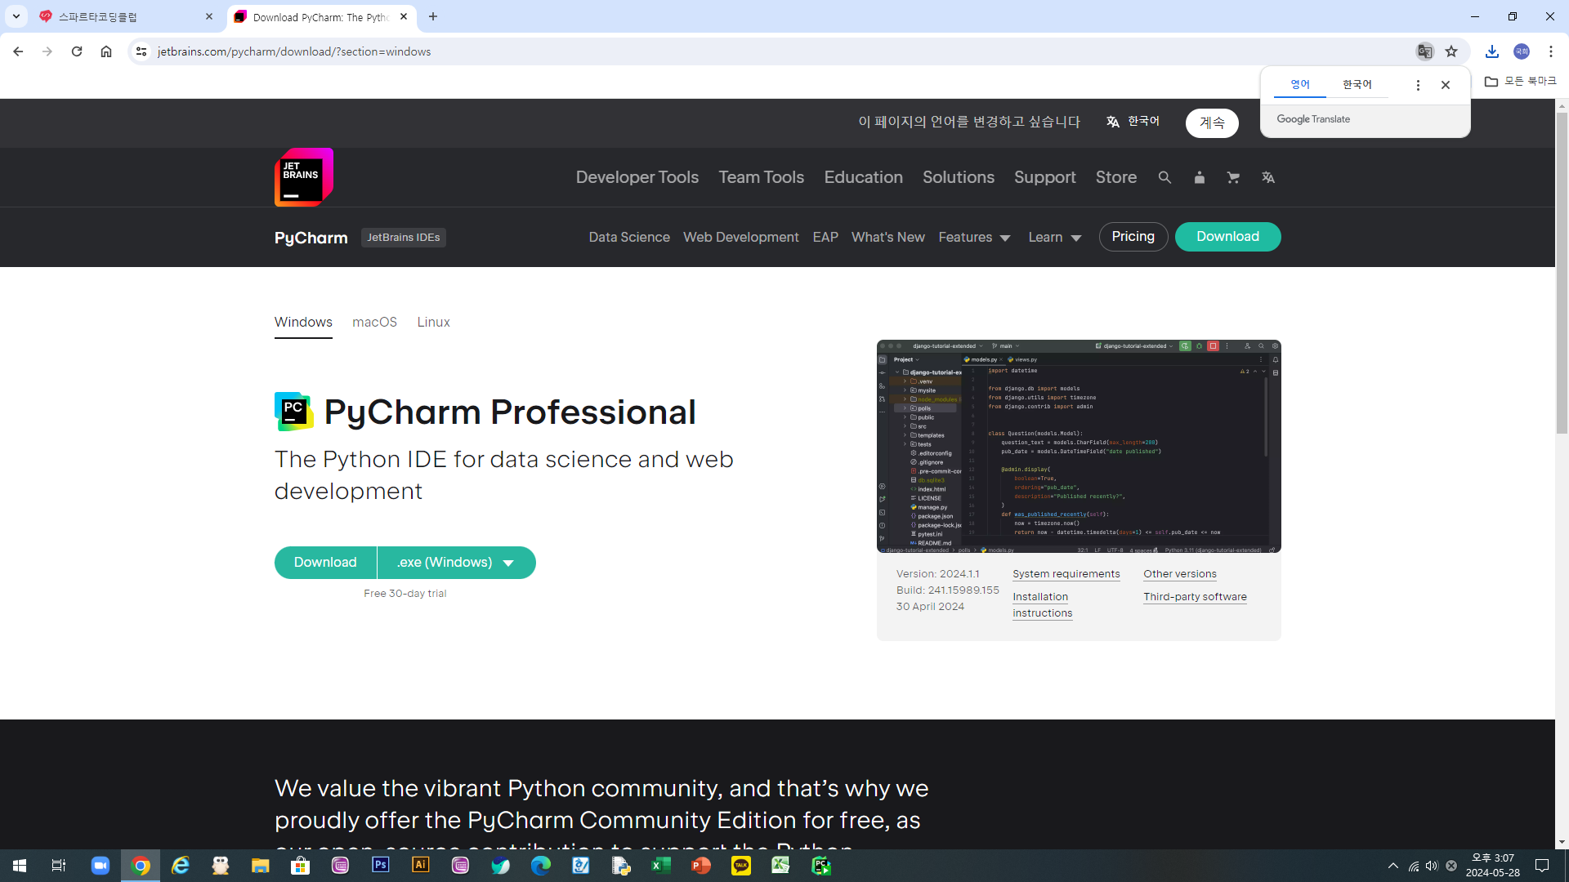This screenshot has height=882, width=1569.
Task: Click the Download button in PyCharm nav bar
Action: pyautogui.click(x=1227, y=237)
